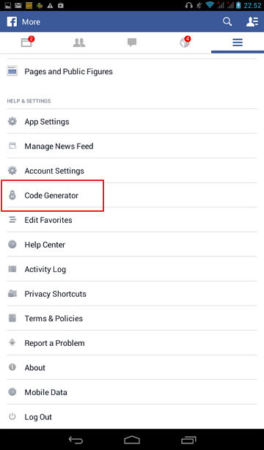264x450 pixels.
Task: Tap the Android home navigation button
Action: 132,440
